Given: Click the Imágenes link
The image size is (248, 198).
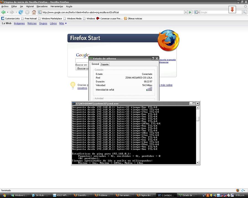Looking at the screenshot, I should coord(19,23).
